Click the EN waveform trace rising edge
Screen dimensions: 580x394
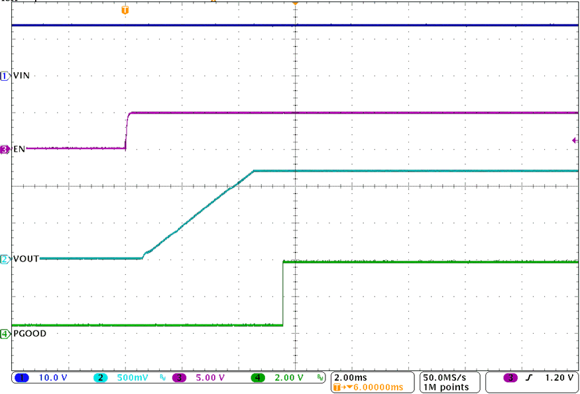(126, 130)
